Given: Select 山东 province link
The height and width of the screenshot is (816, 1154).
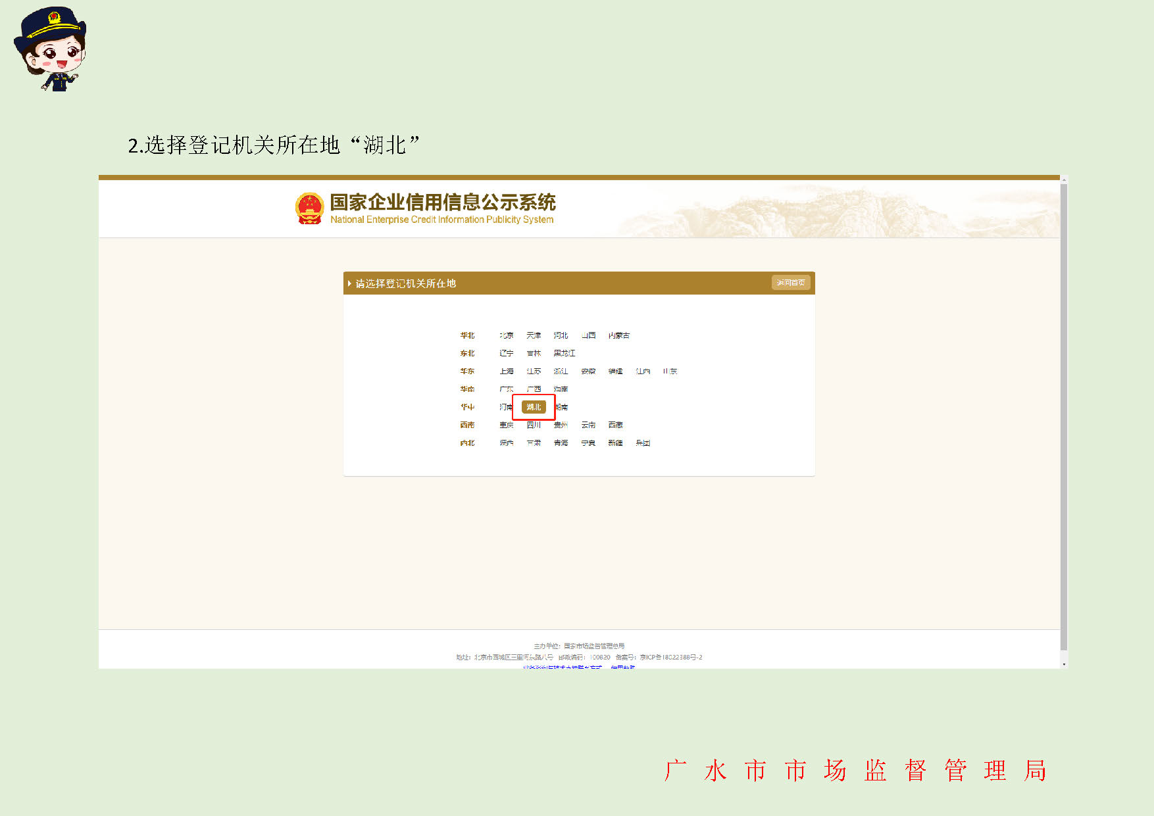Looking at the screenshot, I should click(670, 372).
